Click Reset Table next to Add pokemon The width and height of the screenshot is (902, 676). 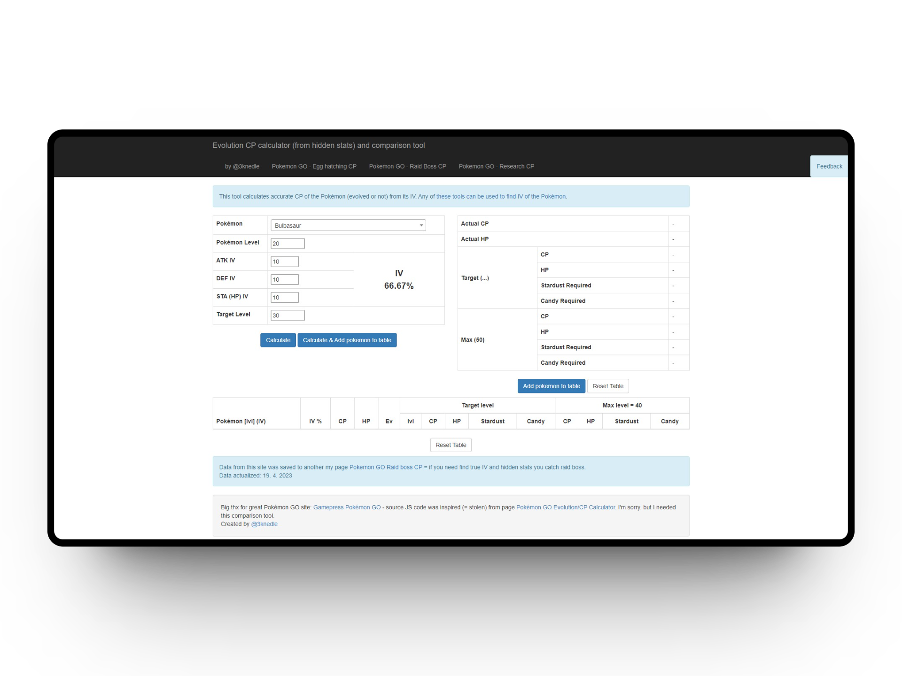[607, 386]
